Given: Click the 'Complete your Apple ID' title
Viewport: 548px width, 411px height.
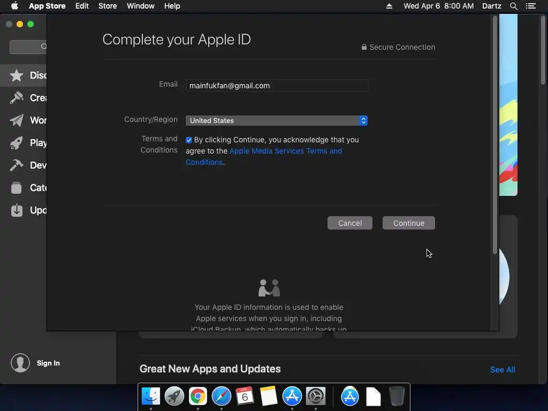Looking at the screenshot, I should 177,40.
